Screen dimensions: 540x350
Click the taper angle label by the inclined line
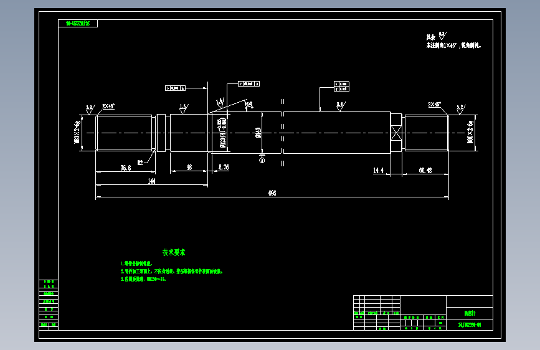pyautogui.click(x=249, y=104)
